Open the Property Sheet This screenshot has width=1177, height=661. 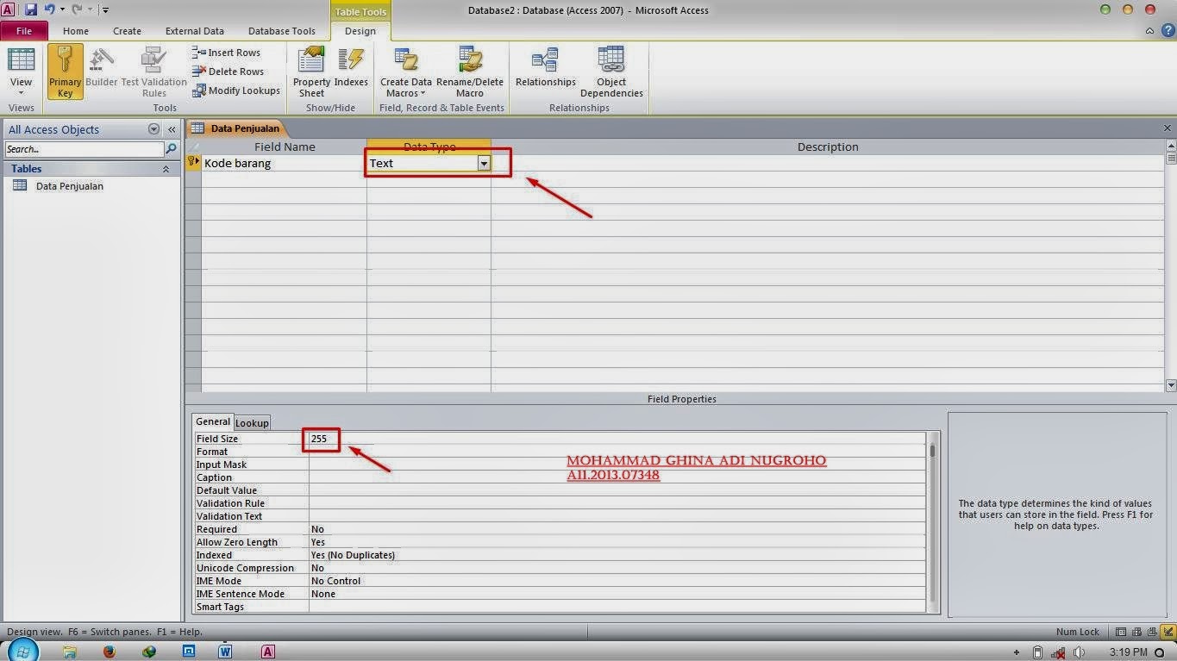[311, 72]
